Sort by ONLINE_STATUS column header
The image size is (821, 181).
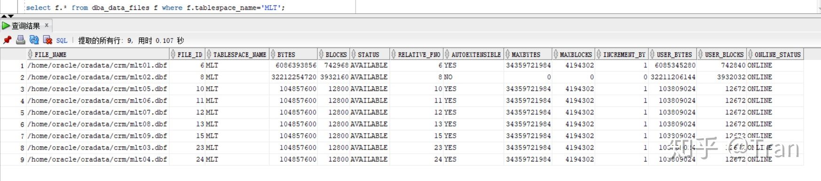point(775,55)
